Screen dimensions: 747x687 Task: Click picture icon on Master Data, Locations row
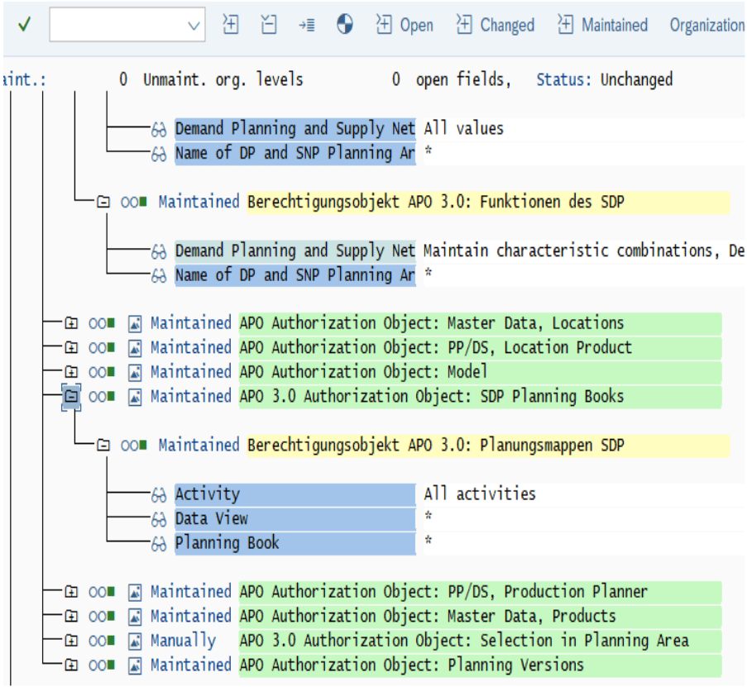pyautogui.click(x=135, y=324)
